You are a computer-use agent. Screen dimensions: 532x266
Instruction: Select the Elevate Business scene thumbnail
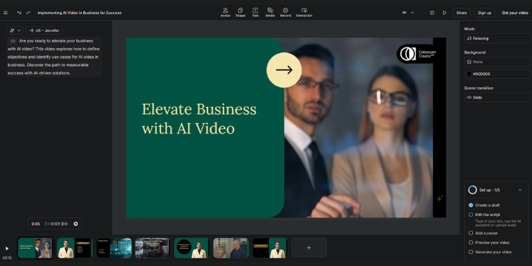point(36,248)
